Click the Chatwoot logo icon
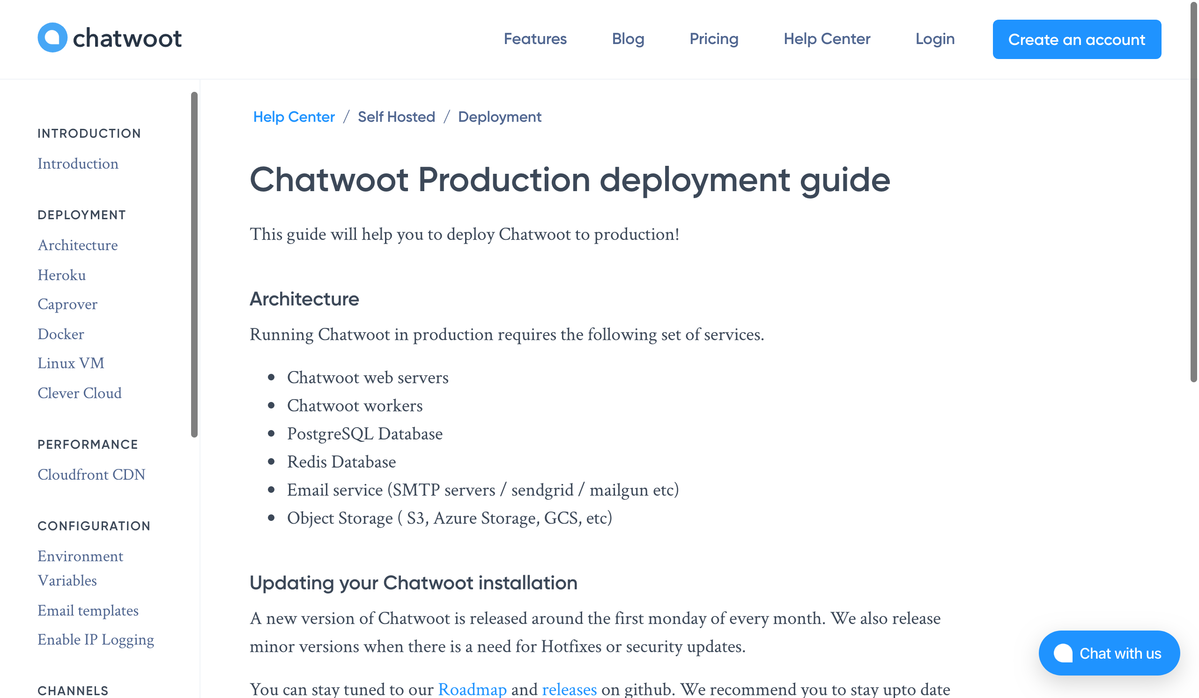Viewport: 1199px width, 698px height. (x=52, y=37)
